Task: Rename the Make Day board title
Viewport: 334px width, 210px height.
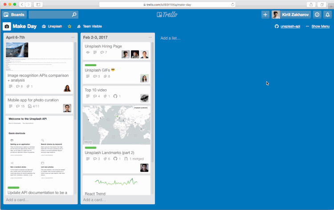Action: click(x=24, y=26)
